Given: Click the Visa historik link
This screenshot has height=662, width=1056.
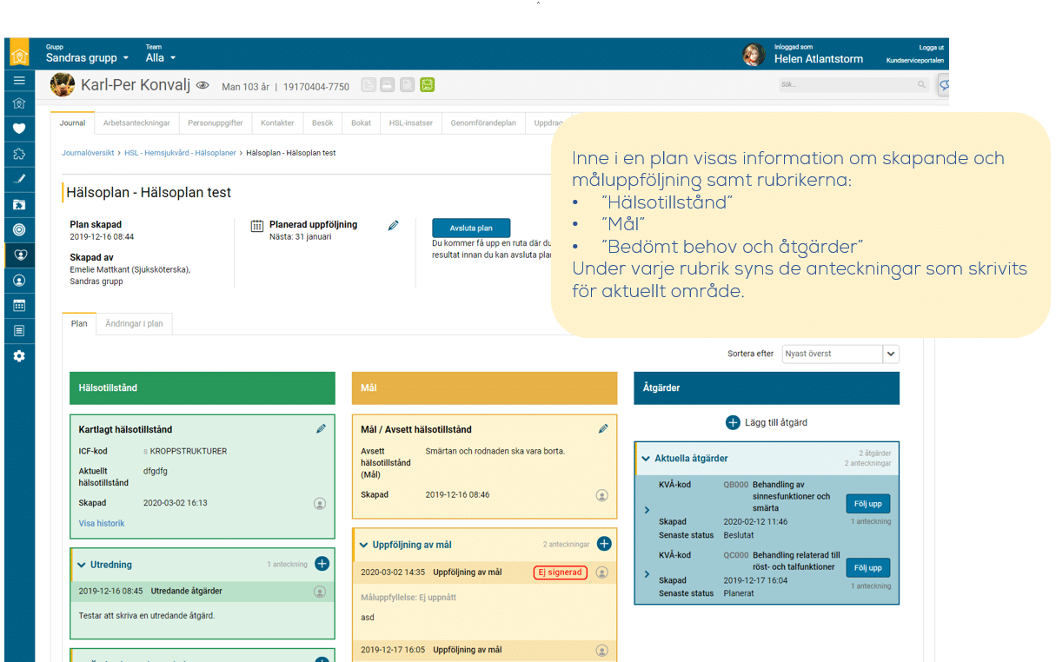Looking at the screenshot, I should (102, 523).
